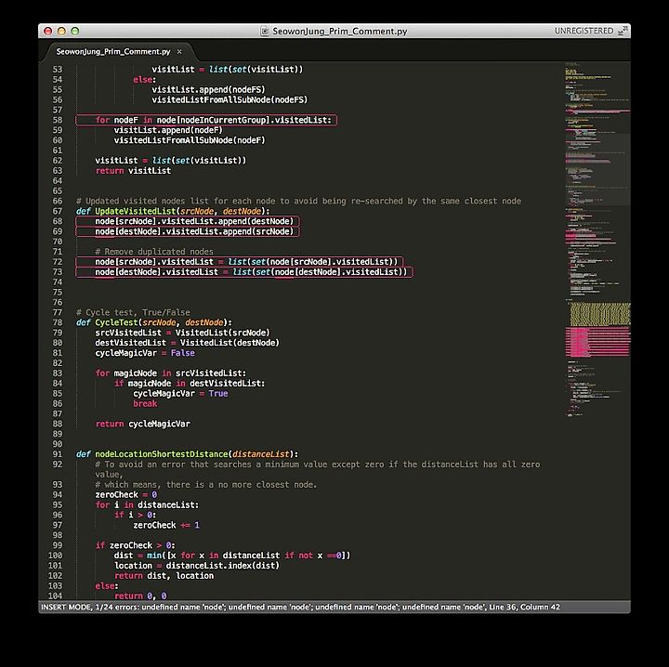The image size is (669, 667).
Task: Click 'zeroCheck = 0' line
Action: 125,495
